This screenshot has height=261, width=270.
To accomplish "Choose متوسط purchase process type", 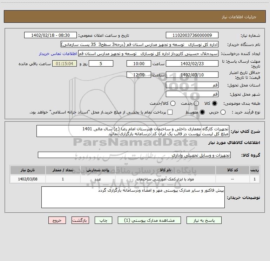I will [202, 112].
